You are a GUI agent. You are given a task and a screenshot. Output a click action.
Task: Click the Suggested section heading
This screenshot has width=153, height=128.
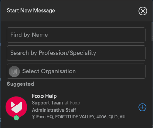click(x=20, y=84)
